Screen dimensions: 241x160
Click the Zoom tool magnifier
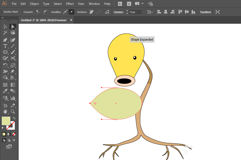click(x=13, y=112)
